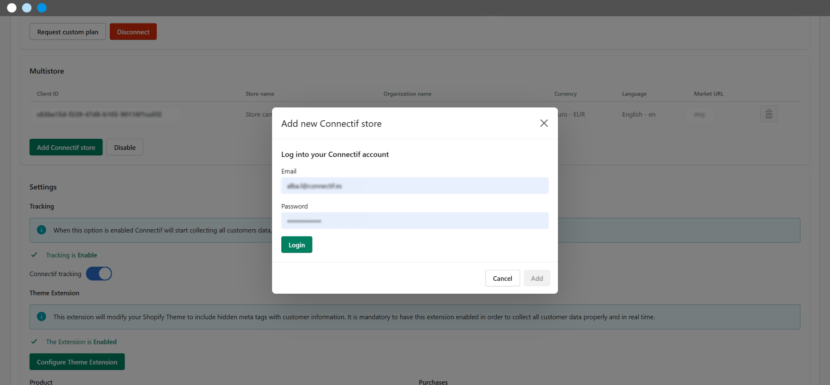The height and width of the screenshot is (385, 830).
Task: Click the Disable multistore button
Action: 125,148
